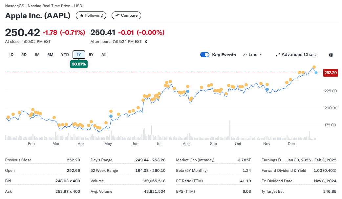Click the Ask value 253.97 x 400
The height and width of the screenshot is (199, 342).
pos(68,191)
